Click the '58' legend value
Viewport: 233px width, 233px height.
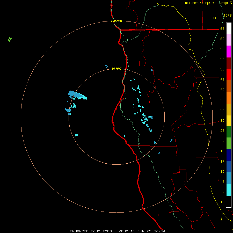tap(222, 49)
